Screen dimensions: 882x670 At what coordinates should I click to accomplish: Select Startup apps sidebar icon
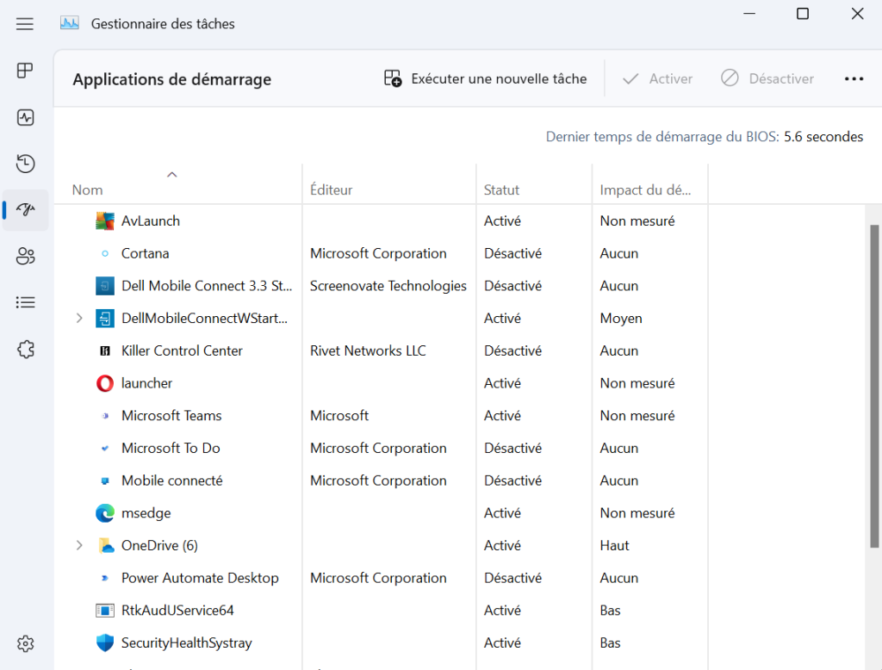(x=25, y=210)
